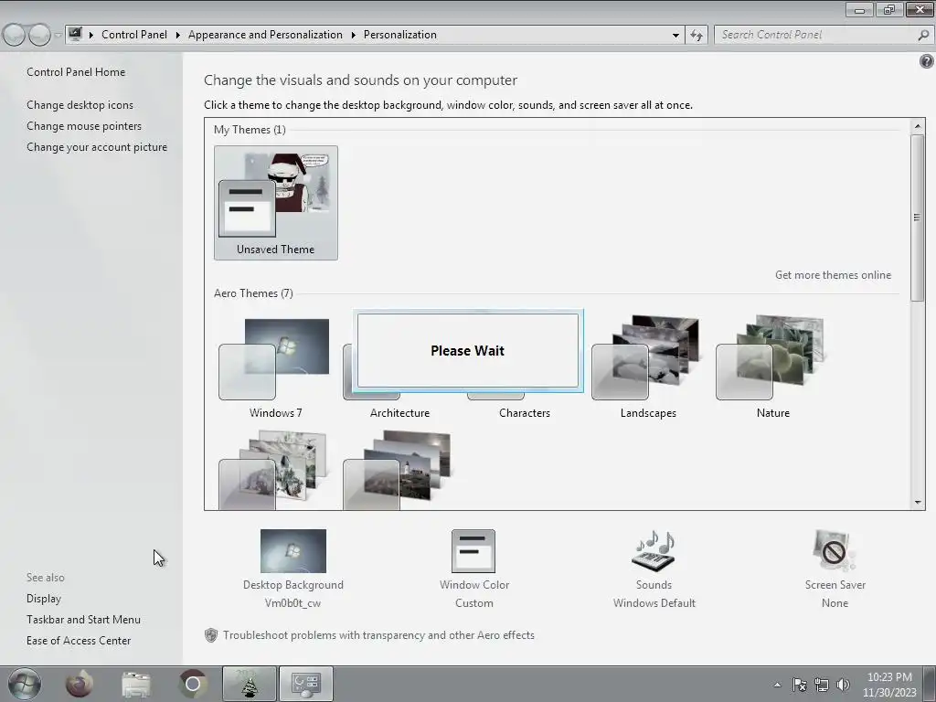Open the Windows Start orb
Screen dimensions: 936x702
coord(25,684)
